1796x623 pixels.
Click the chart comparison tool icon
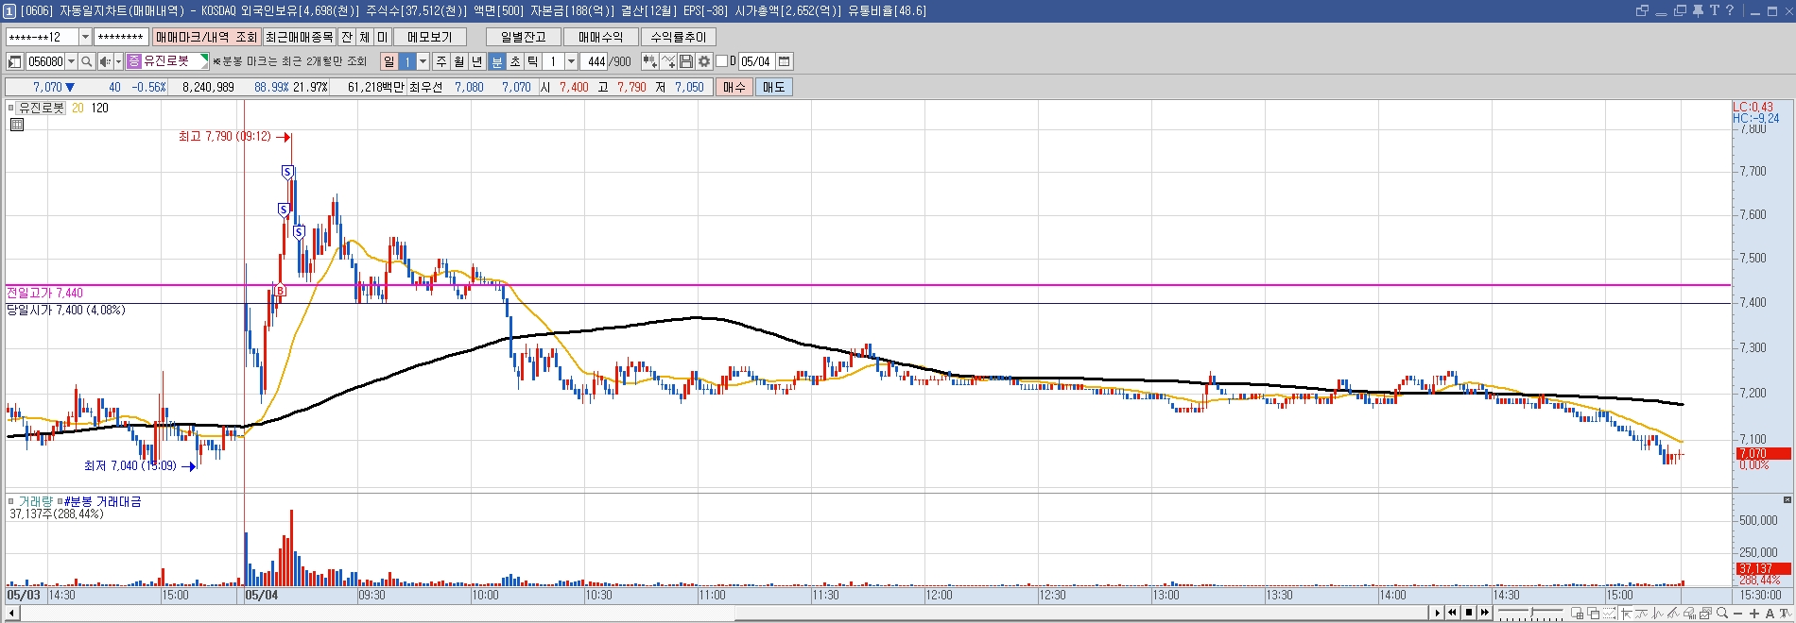tap(650, 61)
